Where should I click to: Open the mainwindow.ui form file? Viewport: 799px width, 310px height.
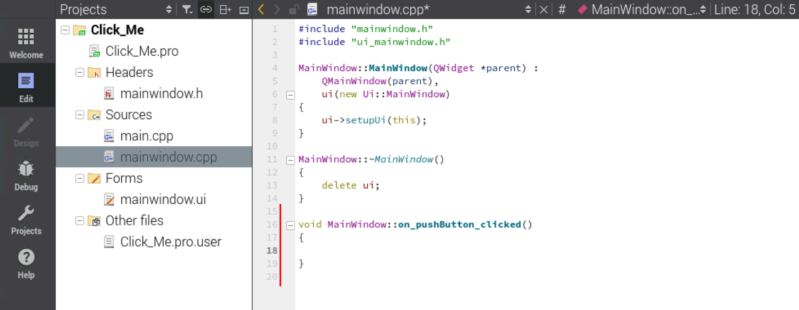pos(163,199)
